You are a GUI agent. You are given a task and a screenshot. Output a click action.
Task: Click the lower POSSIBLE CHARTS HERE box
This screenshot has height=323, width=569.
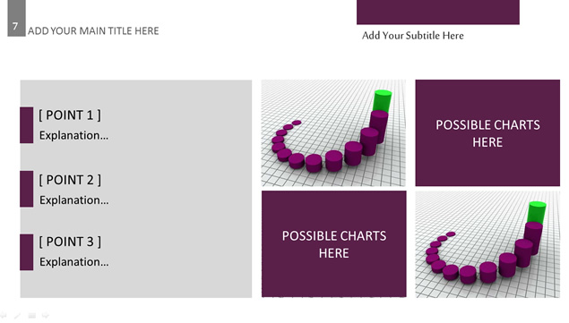point(334,244)
